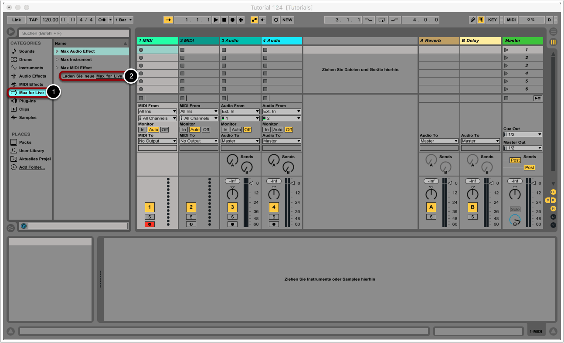Open the 1 Bar quantization dropdown
This screenshot has width=564, height=343.
point(124,20)
